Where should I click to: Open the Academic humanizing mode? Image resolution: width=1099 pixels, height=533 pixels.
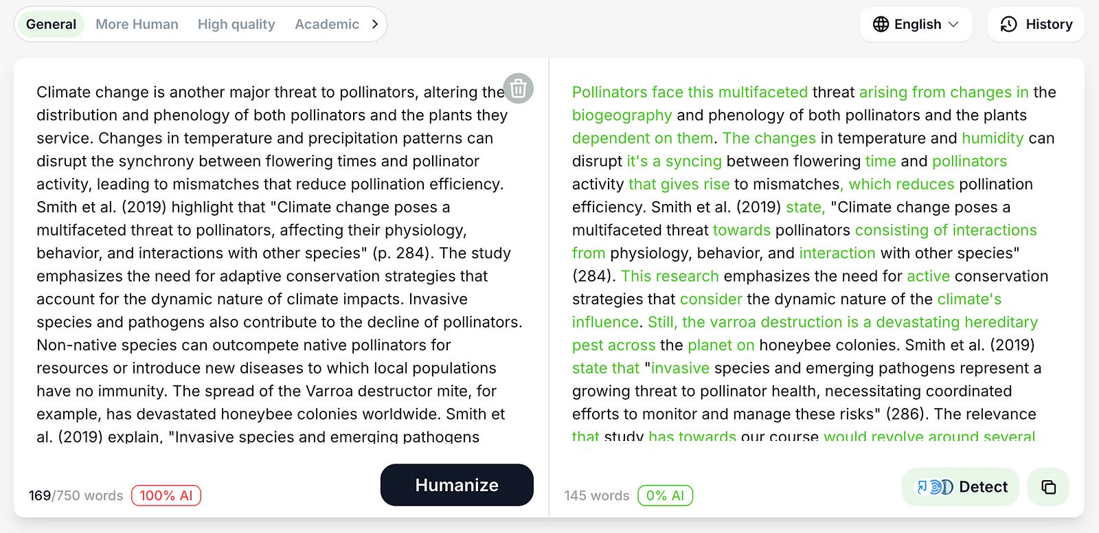326,24
